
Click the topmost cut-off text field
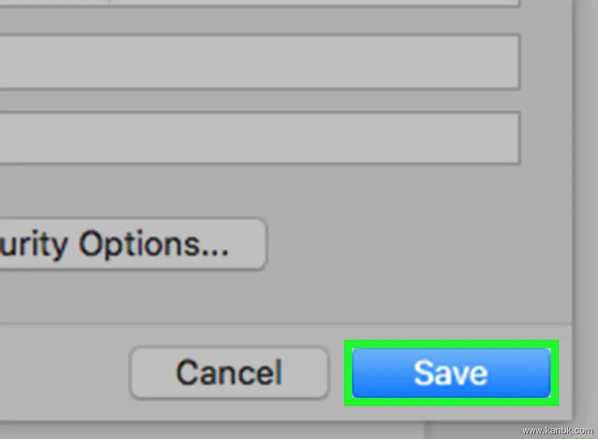coord(259,2)
